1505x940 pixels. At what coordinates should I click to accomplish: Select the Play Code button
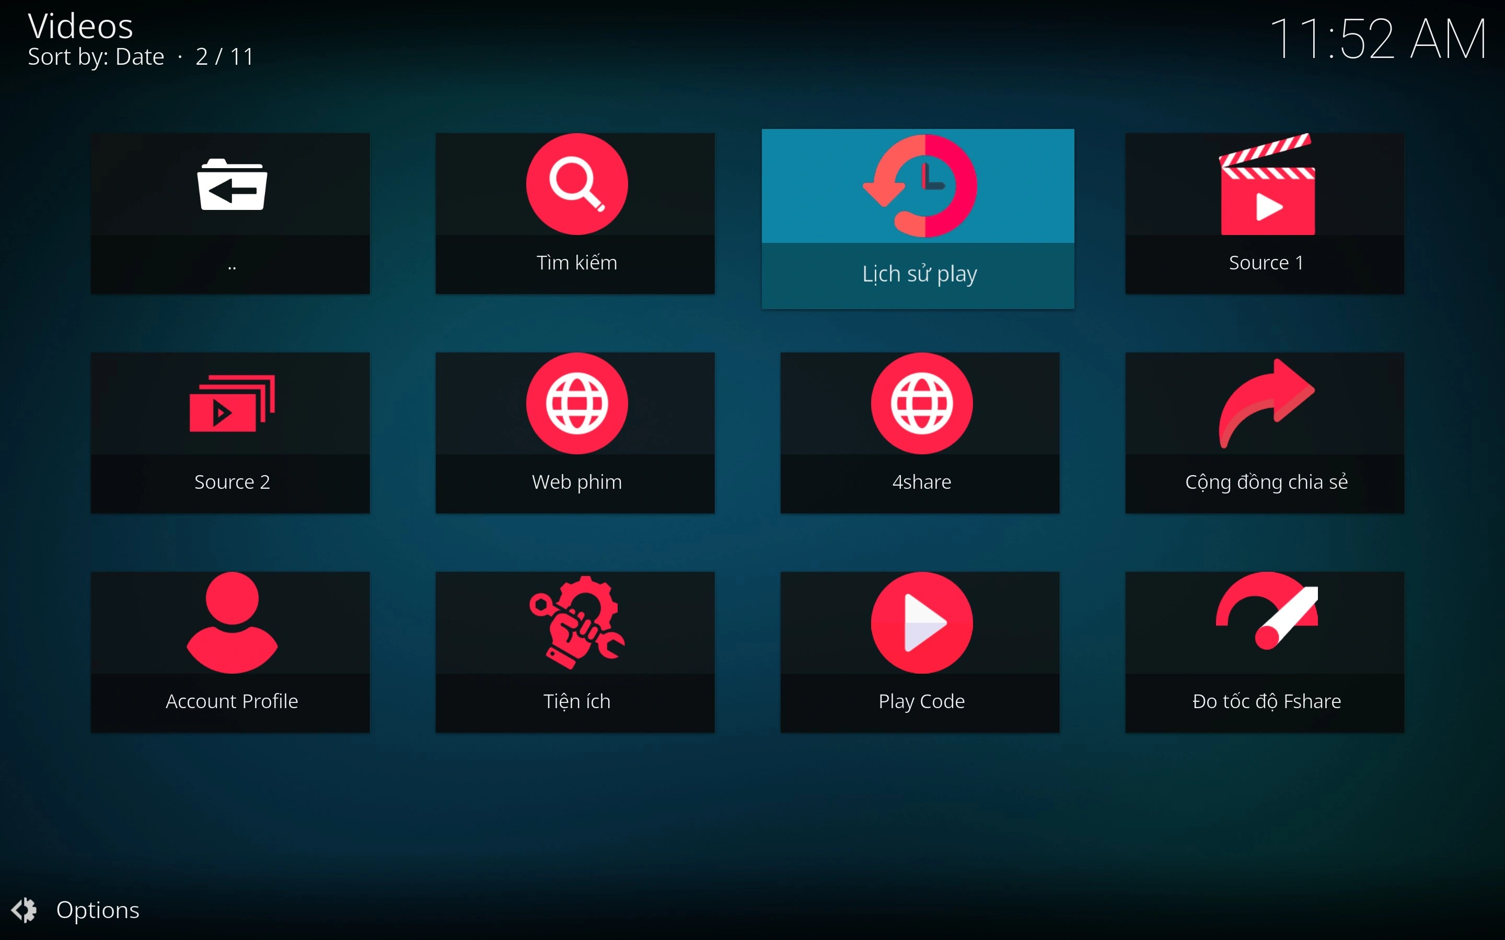pos(920,652)
